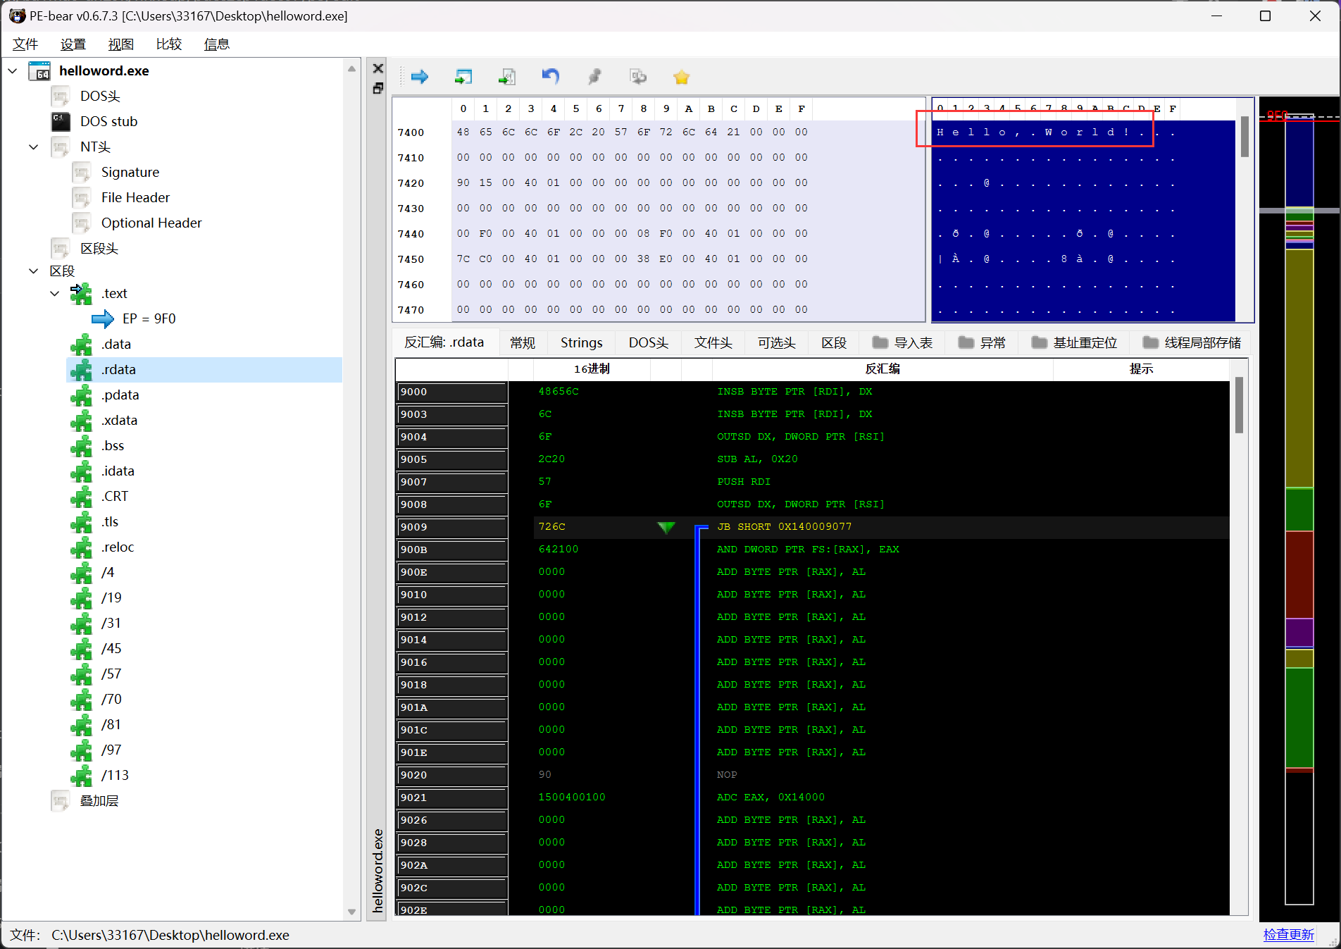The image size is (1341, 949).
Task: Switch to the 文件头 tab
Action: tap(713, 342)
